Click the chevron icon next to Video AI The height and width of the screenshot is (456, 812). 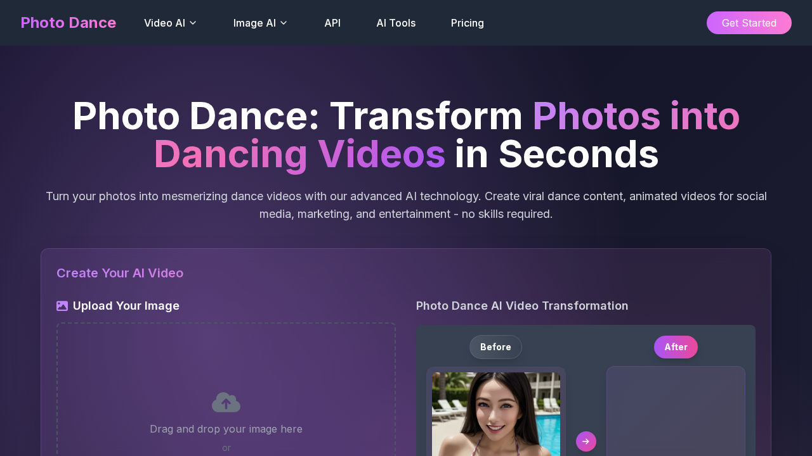tap(192, 23)
